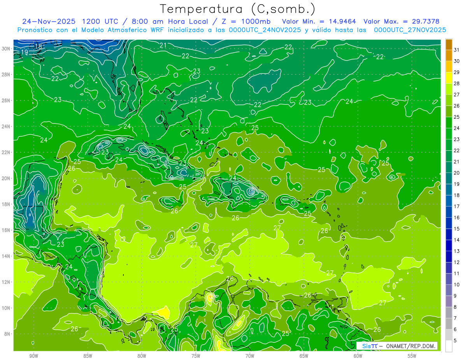The width and height of the screenshot is (467, 361).
Task: Click the 28N latitude axis label
Action: [x=6, y=74]
